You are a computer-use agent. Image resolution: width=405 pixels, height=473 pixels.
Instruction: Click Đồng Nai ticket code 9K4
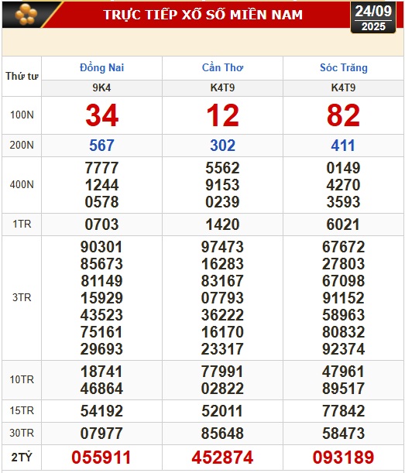(x=101, y=87)
